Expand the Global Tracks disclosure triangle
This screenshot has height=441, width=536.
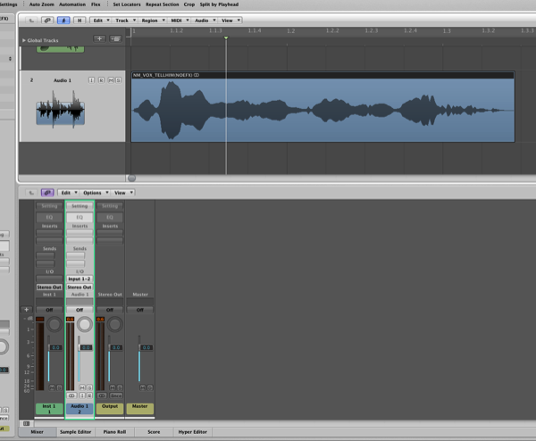click(x=24, y=40)
